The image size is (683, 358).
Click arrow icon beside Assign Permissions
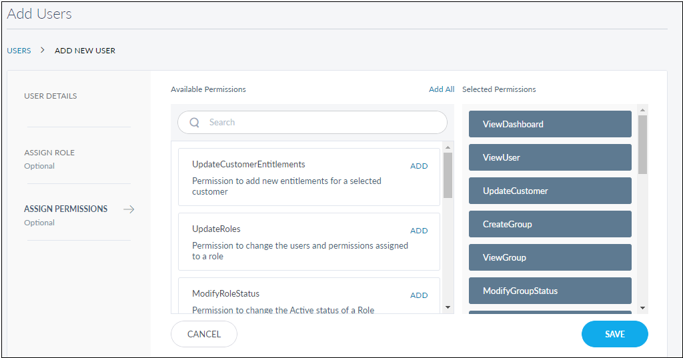pyautogui.click(x=129, y=209)
